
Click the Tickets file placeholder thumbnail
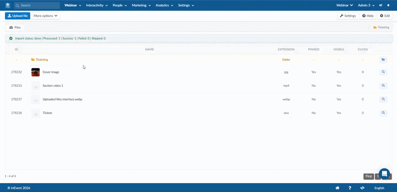coord(35,113)
